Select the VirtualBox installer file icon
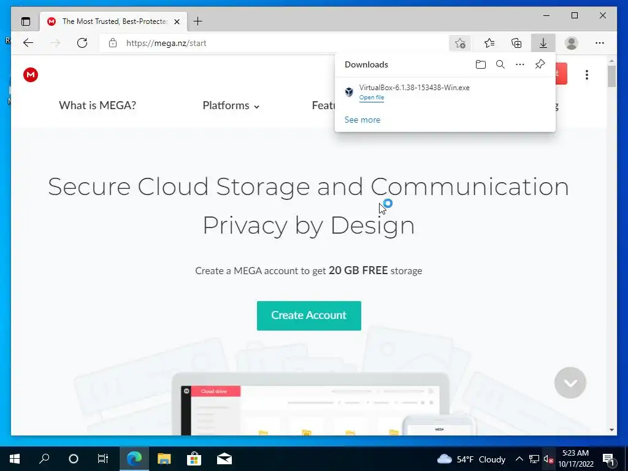The height and width of the screenshot is (471, 628). [349, 92]
